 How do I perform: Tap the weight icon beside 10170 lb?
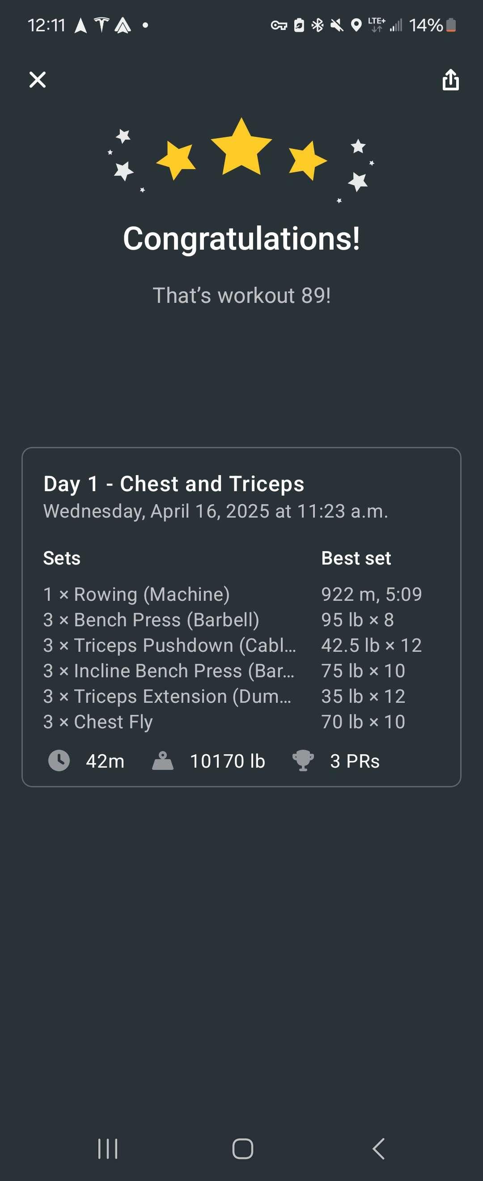click(163, 760)
